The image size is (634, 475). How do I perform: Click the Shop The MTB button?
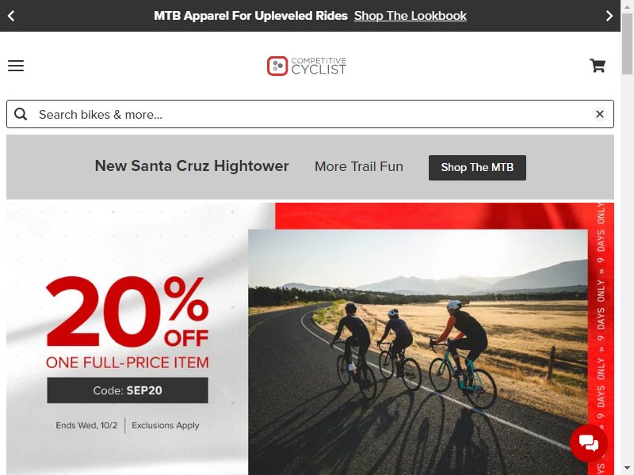pyautogui.click(x=477, y=168)
